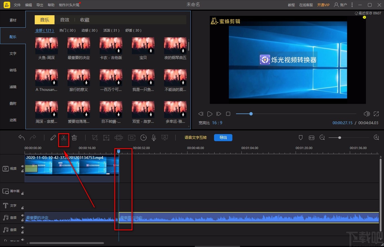This screenshot has height=247, width=384.
Task: Open the 编辑 menu
Action: [29, 5]
